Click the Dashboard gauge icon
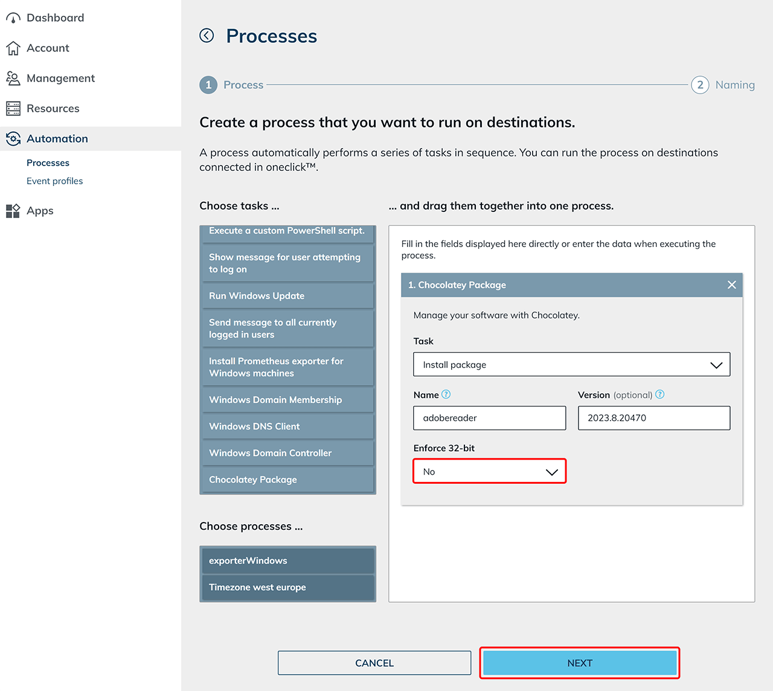 [x=13, y=18]
